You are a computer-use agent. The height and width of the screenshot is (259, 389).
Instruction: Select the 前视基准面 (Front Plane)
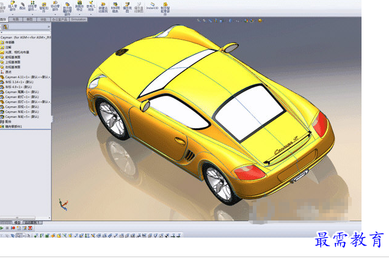tap(10, 57)
